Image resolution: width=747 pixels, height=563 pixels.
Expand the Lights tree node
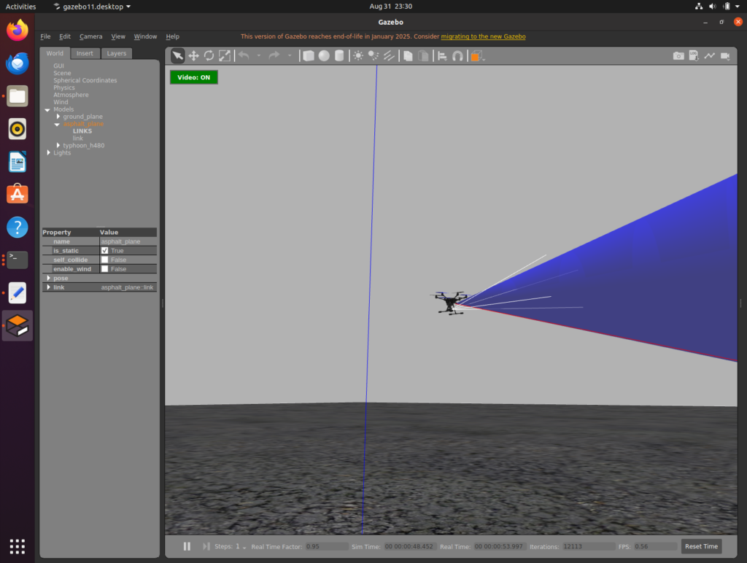point(49,152)
